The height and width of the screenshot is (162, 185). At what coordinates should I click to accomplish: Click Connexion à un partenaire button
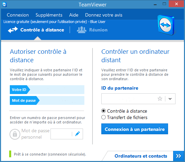pyautogui.click(x=135, y=129)
